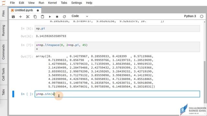Open the View menu
The width and height of the screenshot is (207, 116).
point(31,3)
